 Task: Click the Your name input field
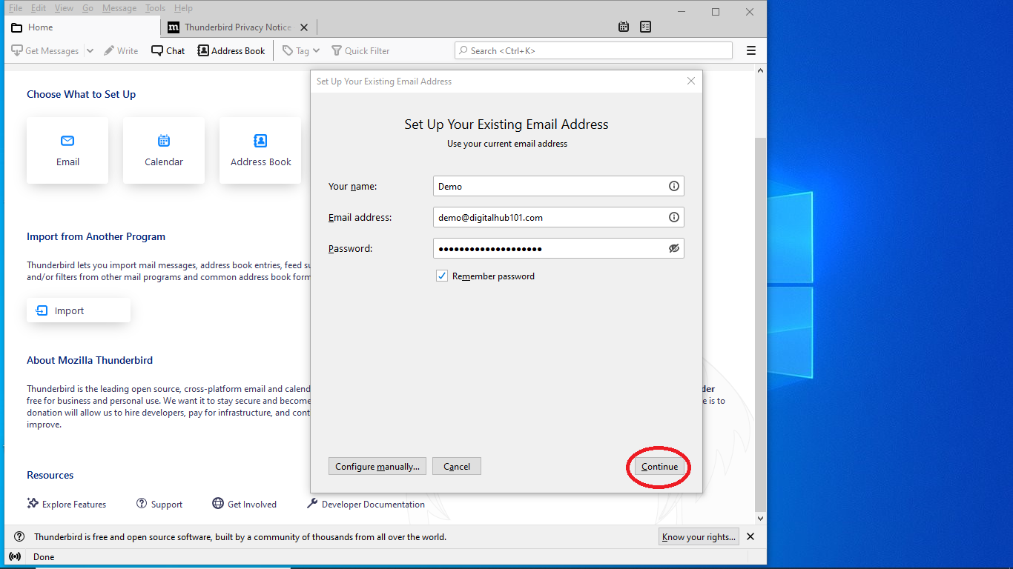pos(558,186)
